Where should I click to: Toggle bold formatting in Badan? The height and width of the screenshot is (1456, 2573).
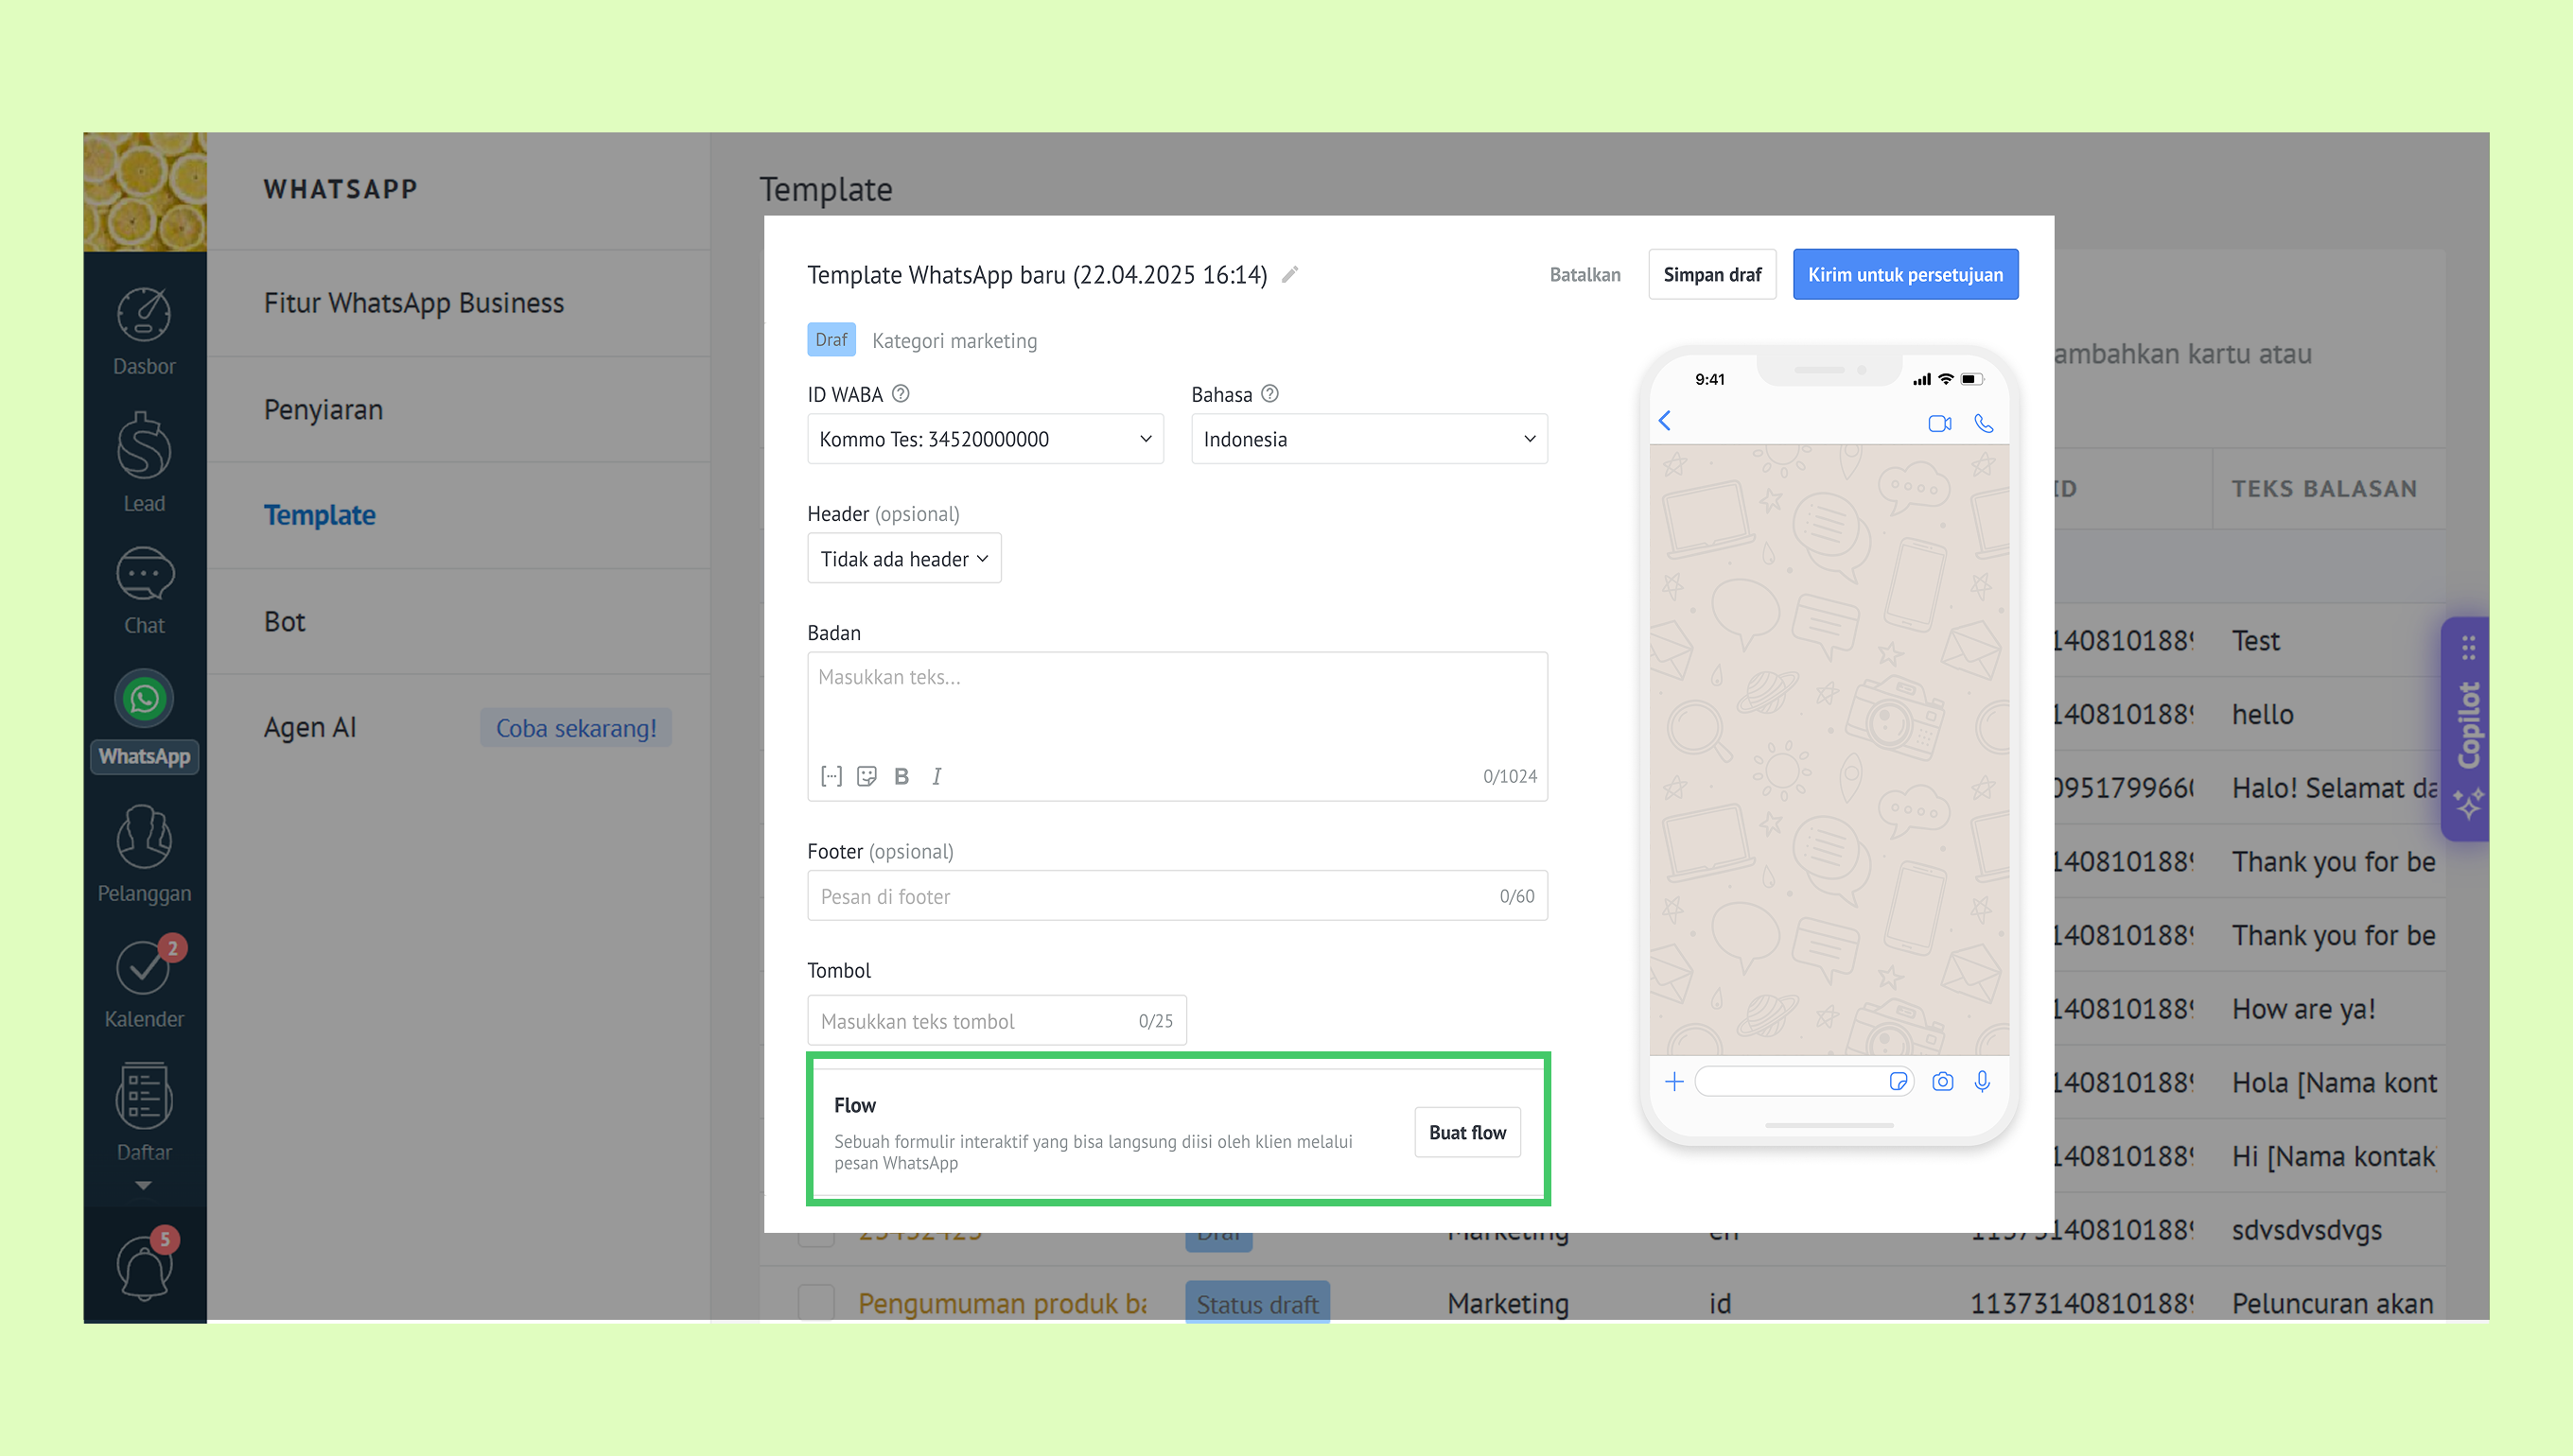901,776
